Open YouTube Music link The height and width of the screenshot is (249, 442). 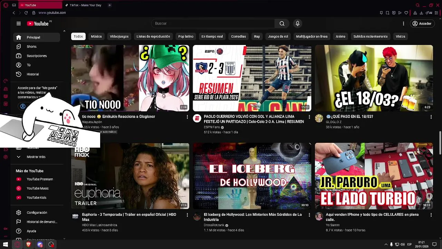37,188
